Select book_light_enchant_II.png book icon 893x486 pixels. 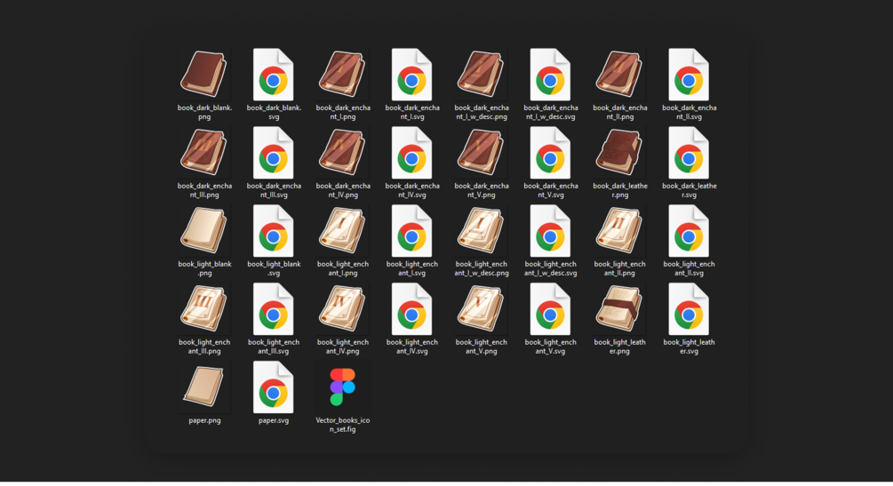pos(619,230)
